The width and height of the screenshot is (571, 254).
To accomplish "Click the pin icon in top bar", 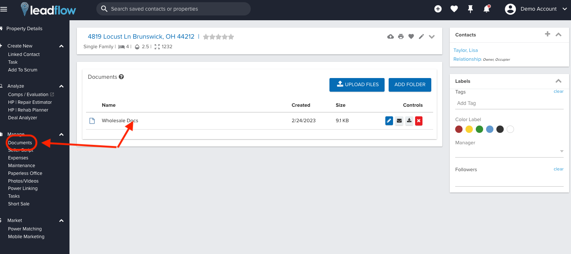I will coord(470,9).
